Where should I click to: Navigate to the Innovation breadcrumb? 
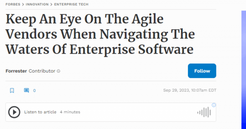[x=37, y=4]
